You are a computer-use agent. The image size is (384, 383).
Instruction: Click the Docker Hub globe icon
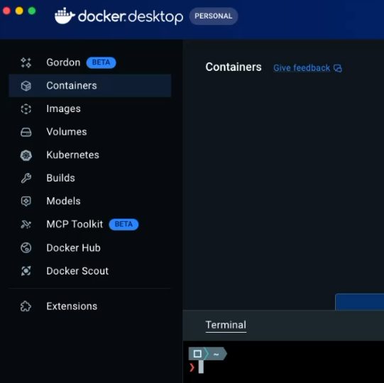[26, 248]
